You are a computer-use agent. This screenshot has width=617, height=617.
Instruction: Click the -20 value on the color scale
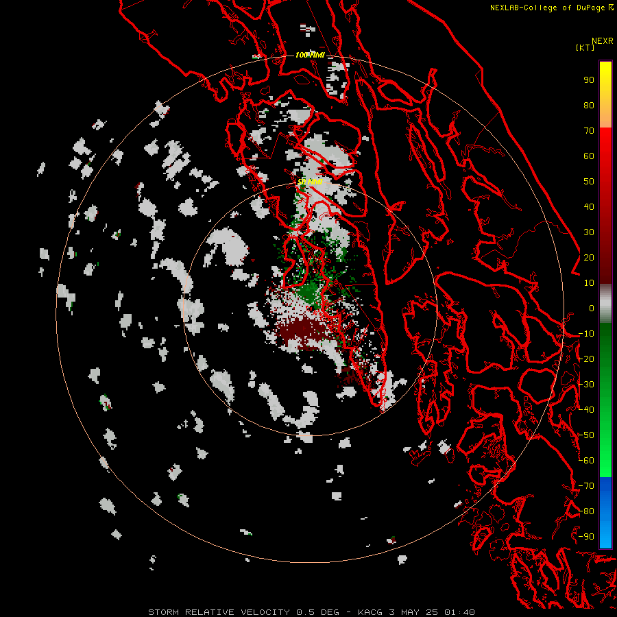coord(586,359)
